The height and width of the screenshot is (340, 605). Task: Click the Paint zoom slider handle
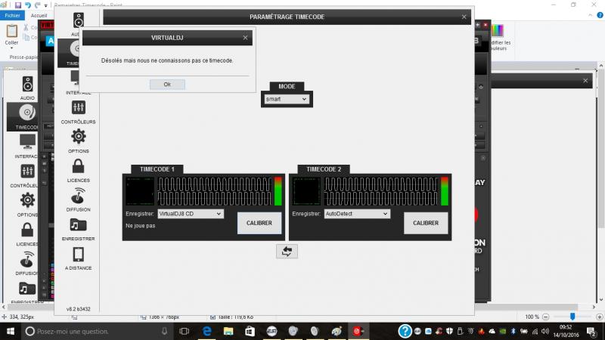point(572,317)
